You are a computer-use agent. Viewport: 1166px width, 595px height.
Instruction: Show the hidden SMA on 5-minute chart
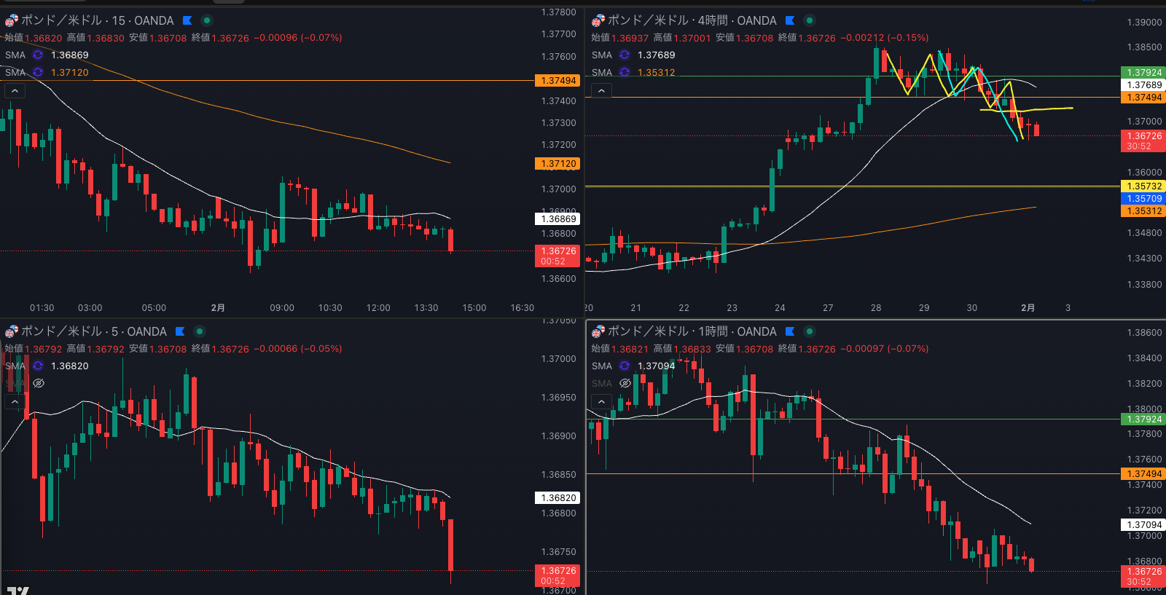pos(39,383)
